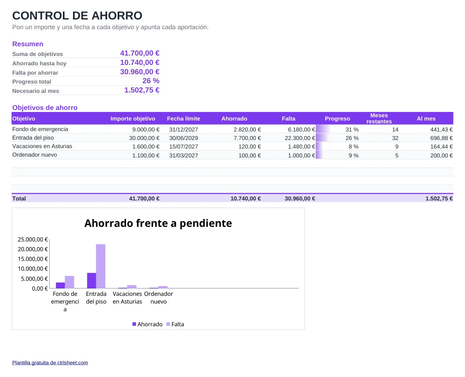Select the date cell 15/07/2027

(x=183, y=147)
